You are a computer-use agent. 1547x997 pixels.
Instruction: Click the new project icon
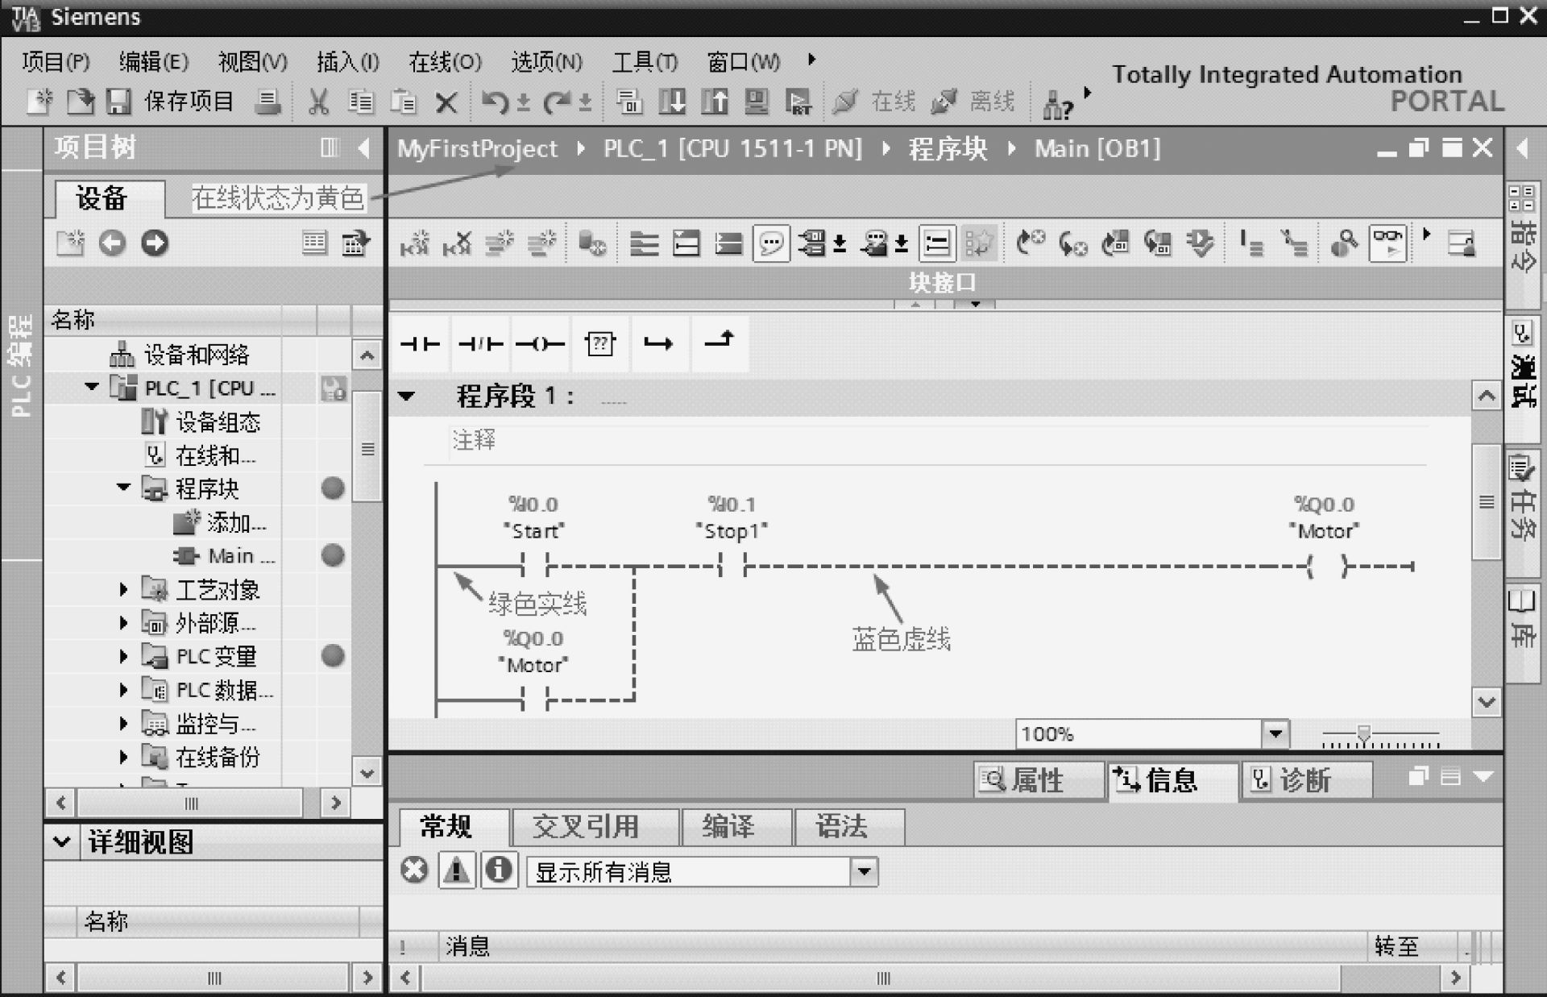click(39, 102)
